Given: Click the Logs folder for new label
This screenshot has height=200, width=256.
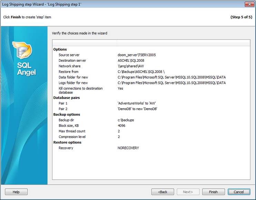Looking at the screenshot, I should (x=73, y=83).
